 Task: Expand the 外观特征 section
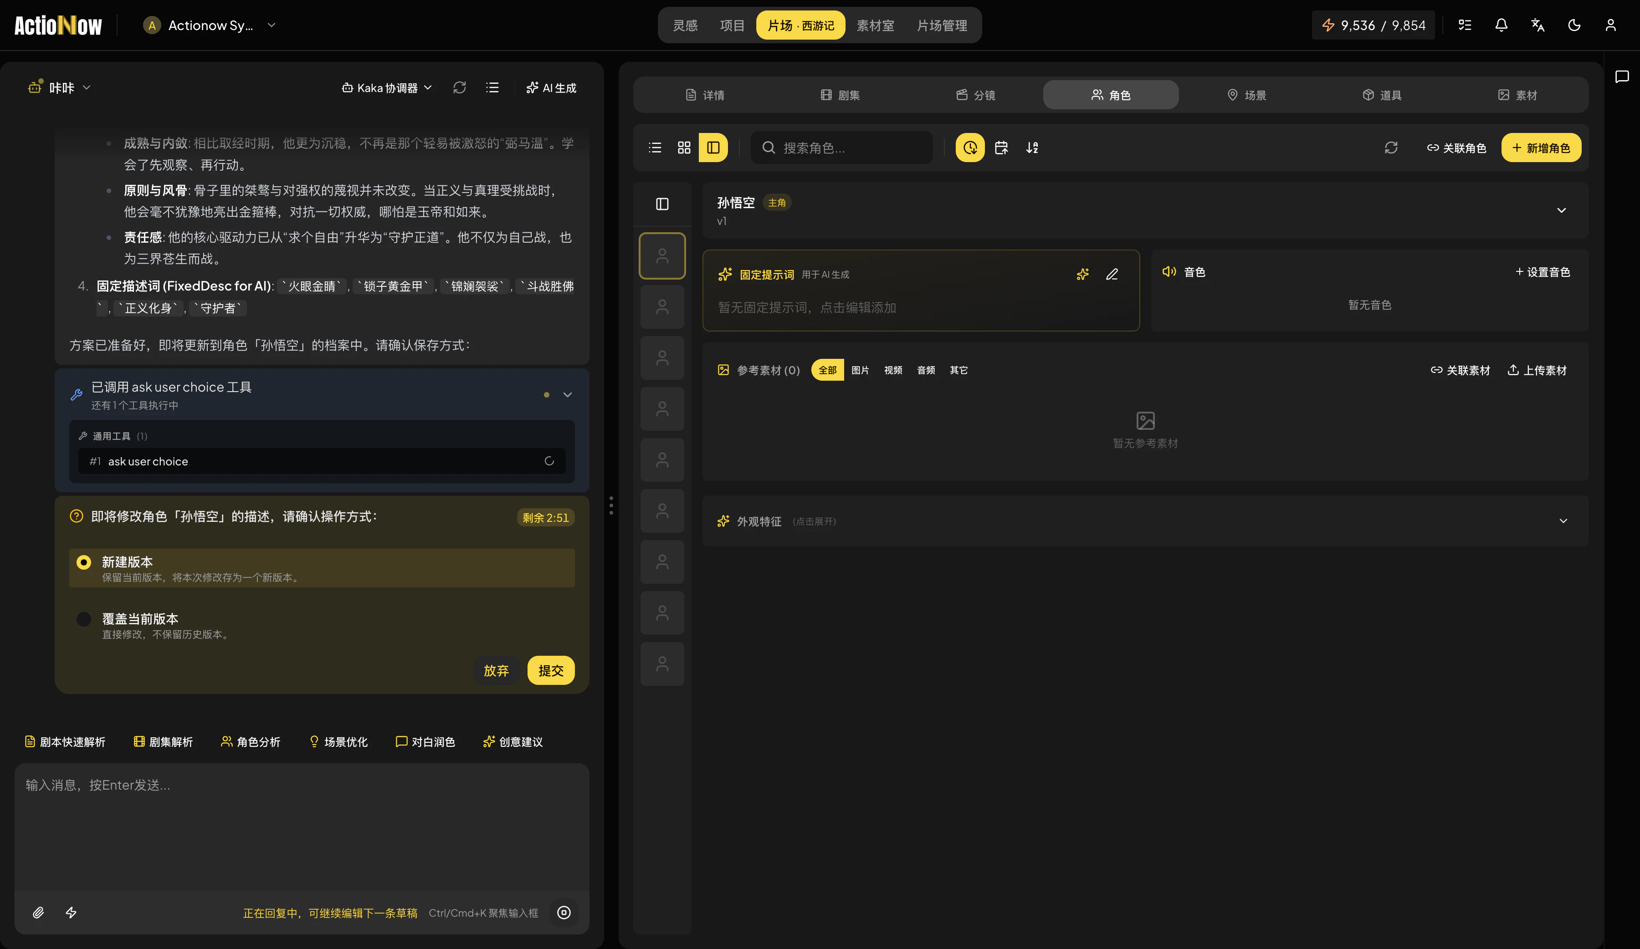click(x=1563, y=521)
